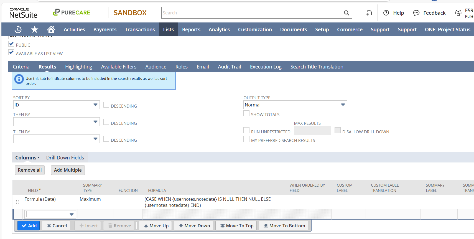This screenshot has height=239, width=474.
Task: Click the search magnifier icon
Action: 346,13
